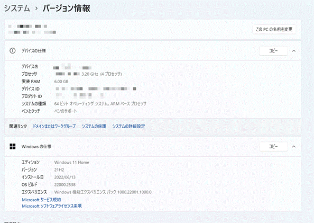The height and width of the screenshot is (223, 314).
Task: Click the デバイス名 label
Action: (x=30, y=66)
